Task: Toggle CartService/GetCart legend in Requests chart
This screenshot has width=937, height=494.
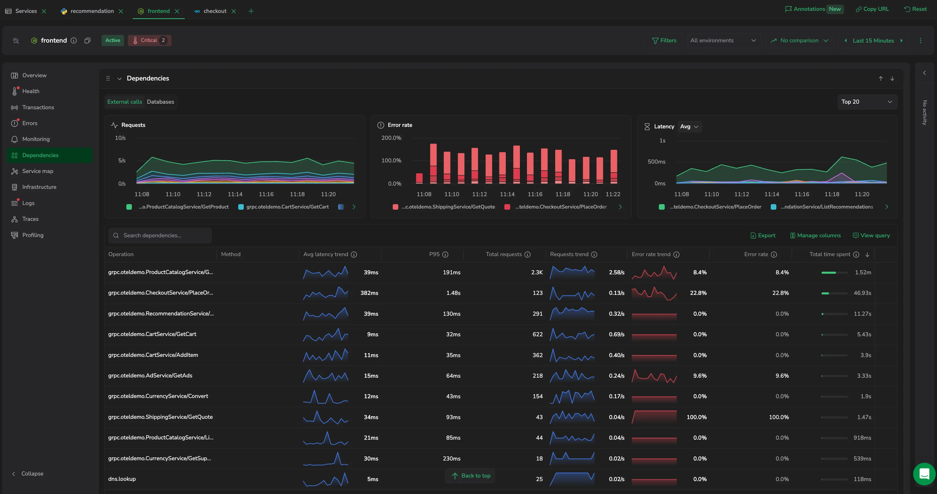Action: (283, 207)
